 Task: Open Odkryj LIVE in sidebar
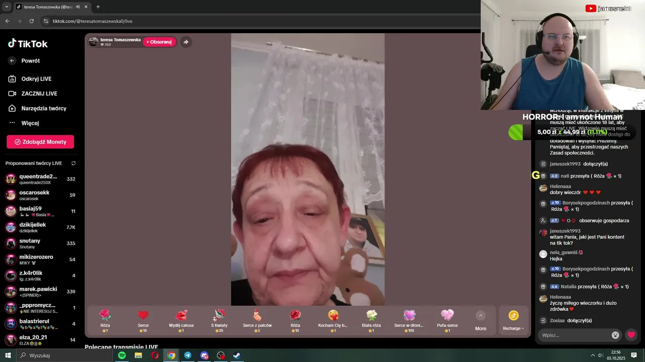(30, 79)
